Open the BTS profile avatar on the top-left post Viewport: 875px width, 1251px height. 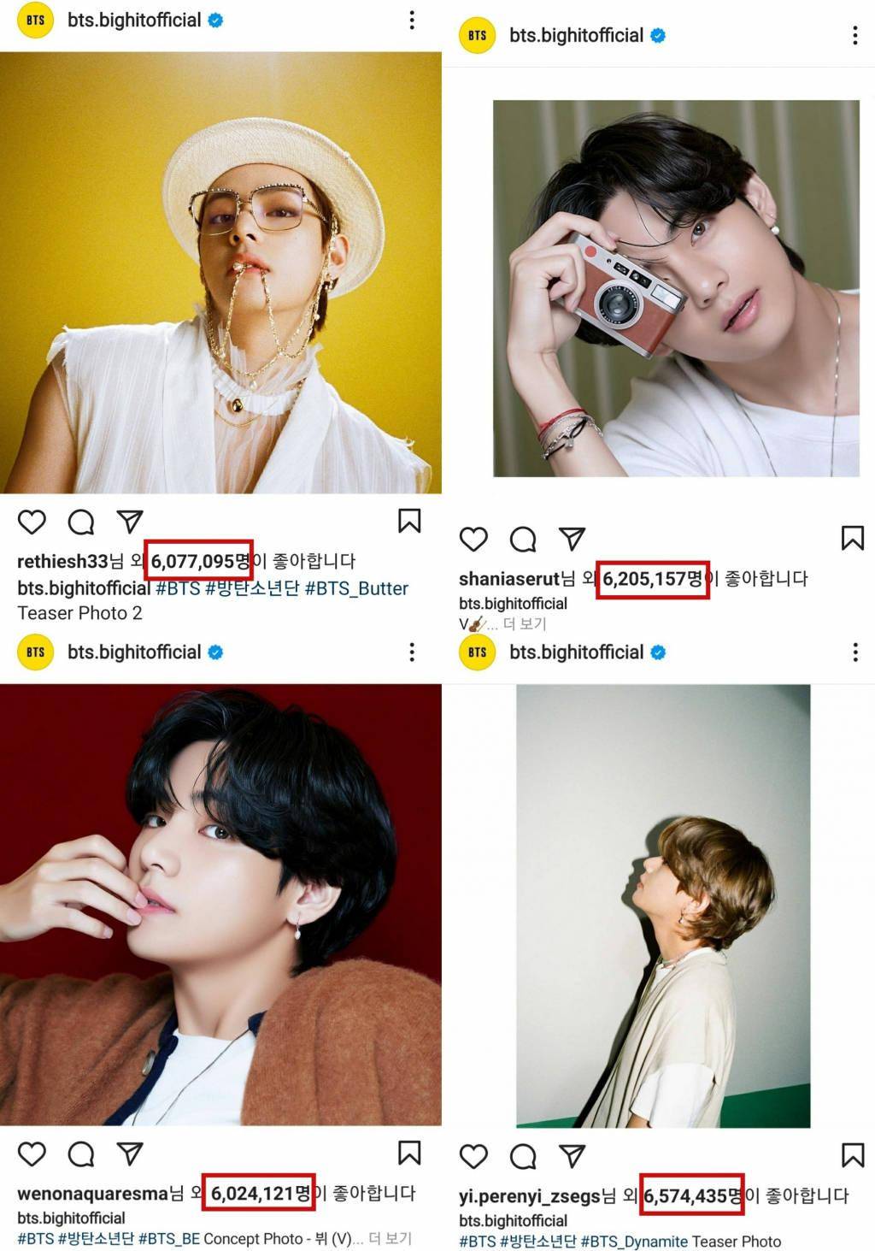click(x=36, y=20)
